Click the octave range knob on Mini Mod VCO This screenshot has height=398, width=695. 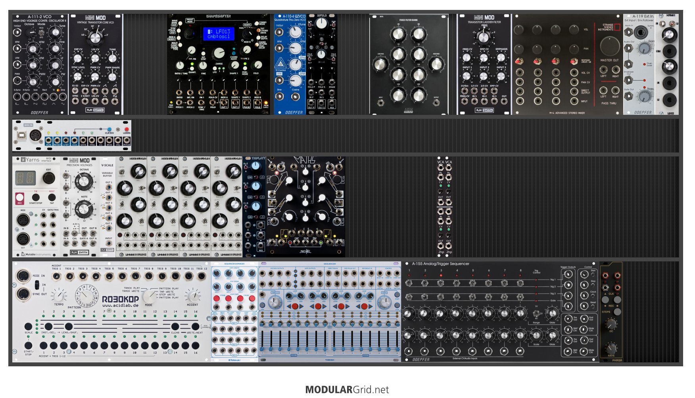[94, 37]
